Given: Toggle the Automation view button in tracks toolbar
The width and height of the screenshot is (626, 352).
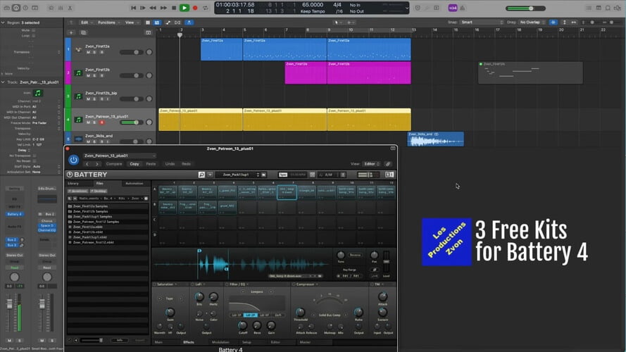Looking at the screenshot, I should pos(168,23).
